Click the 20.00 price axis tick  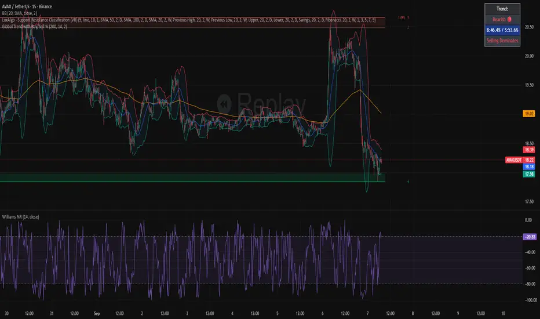click(529, 56)
